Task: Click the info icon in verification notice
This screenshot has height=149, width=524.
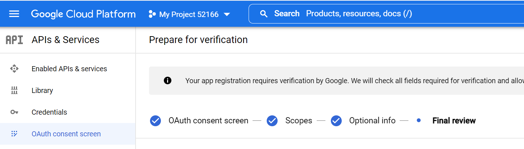Action: coord(167,81)
